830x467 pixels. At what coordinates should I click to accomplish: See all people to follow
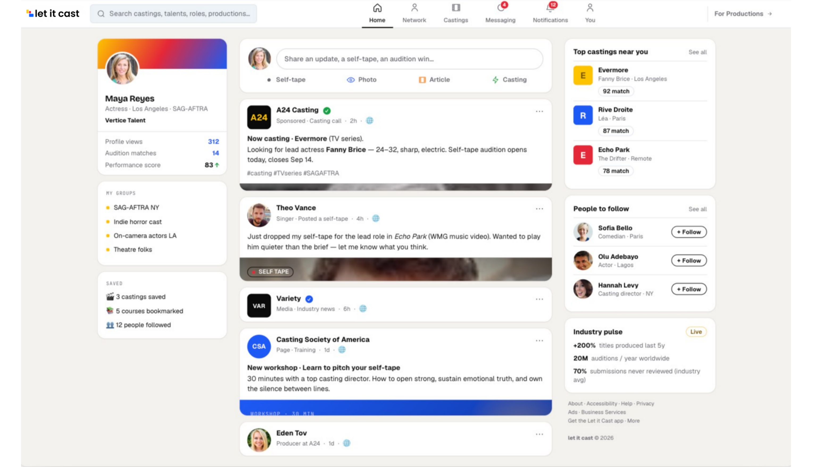(697, 209)
